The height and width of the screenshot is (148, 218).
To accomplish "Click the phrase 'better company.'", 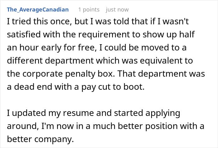I will (40, 139).
